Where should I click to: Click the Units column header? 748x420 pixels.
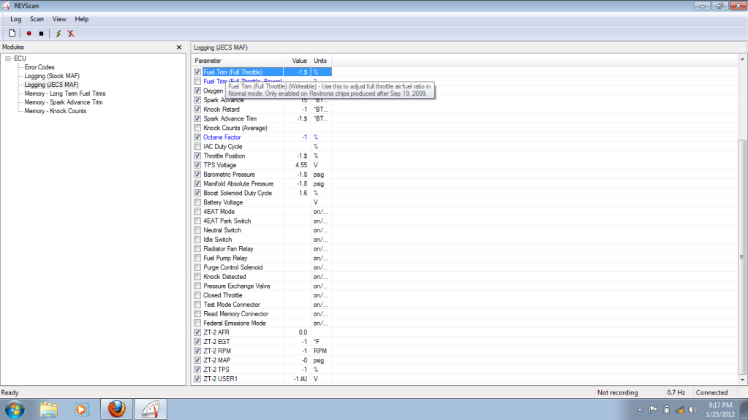point(321,61)
